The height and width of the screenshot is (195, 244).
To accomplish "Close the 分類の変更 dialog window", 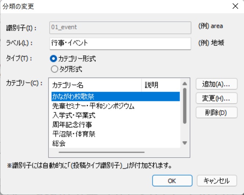I will [235, 6].
